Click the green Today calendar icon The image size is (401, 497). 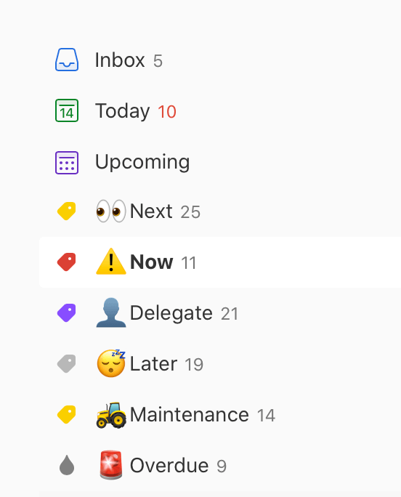[x=67, y=110]
